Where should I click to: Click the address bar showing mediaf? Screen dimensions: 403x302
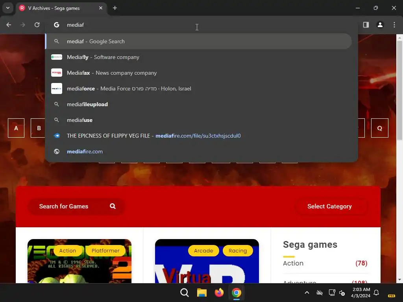[x=201, y=25]
